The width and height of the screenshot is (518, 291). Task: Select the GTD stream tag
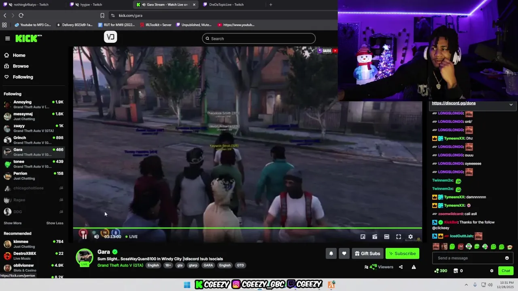coord(240,265)
